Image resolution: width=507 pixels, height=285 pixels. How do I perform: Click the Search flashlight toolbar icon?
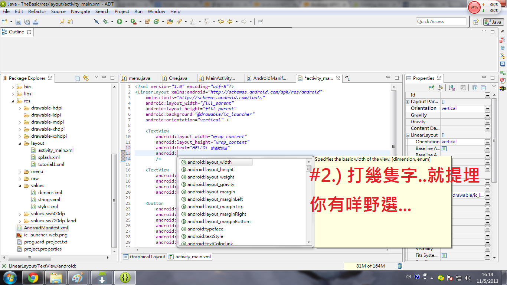pos(179,22)
